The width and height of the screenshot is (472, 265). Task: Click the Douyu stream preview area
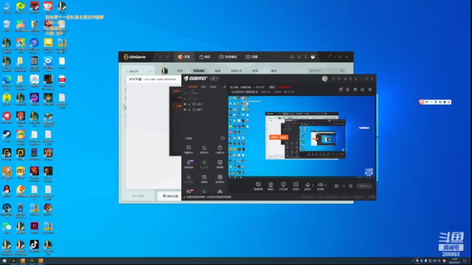pos(302,137)
